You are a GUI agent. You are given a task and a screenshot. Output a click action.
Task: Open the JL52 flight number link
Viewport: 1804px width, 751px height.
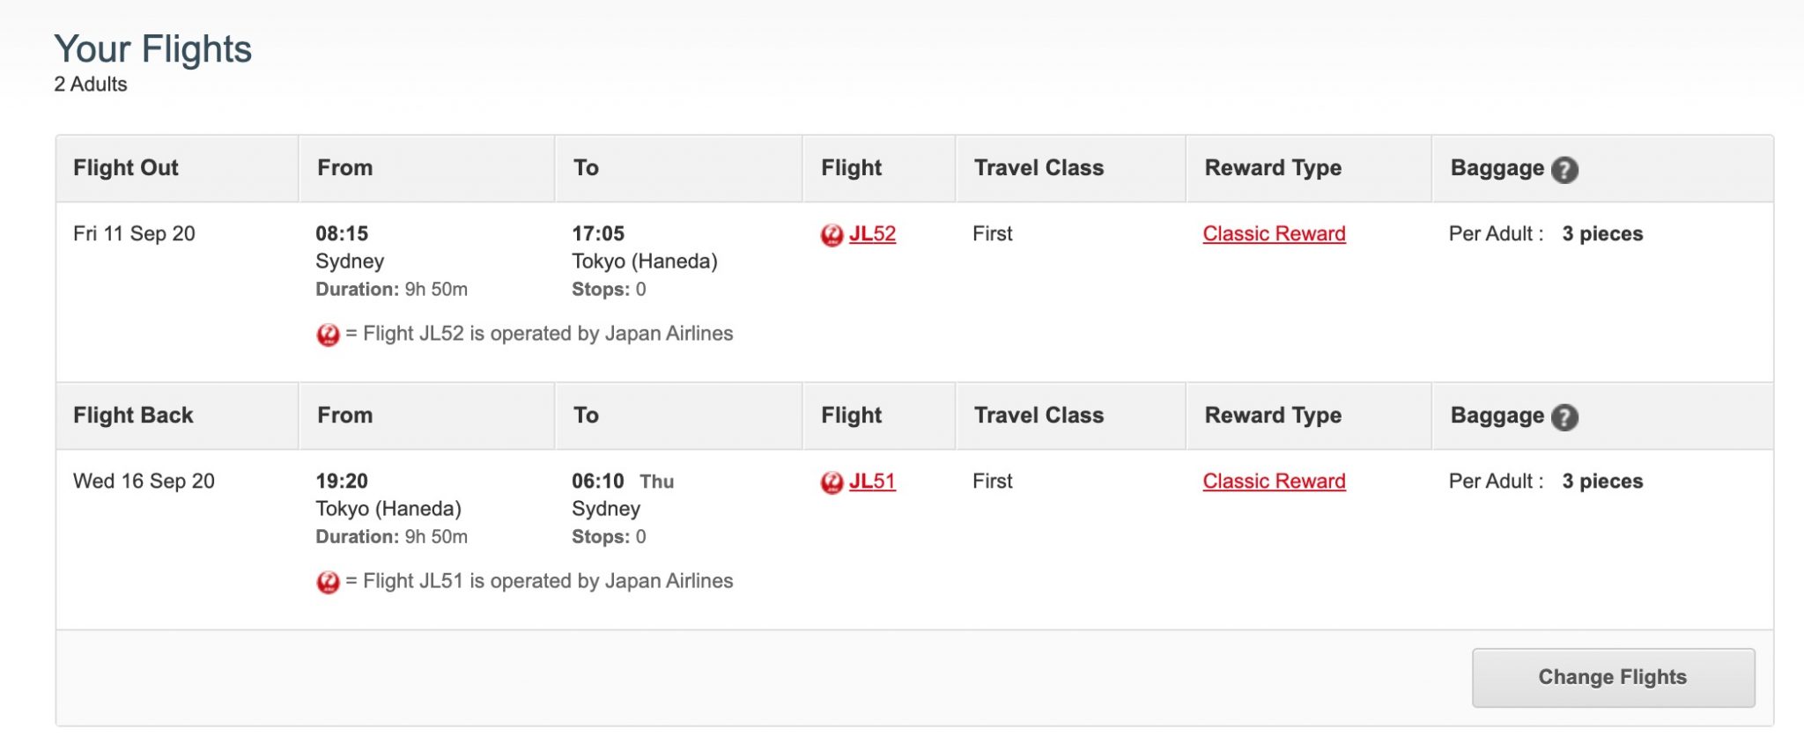pos(872,233)
